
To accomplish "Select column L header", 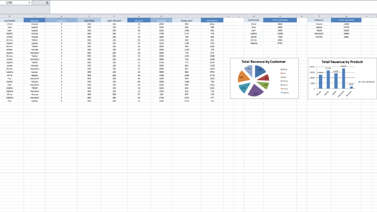I will pos(239,16).
